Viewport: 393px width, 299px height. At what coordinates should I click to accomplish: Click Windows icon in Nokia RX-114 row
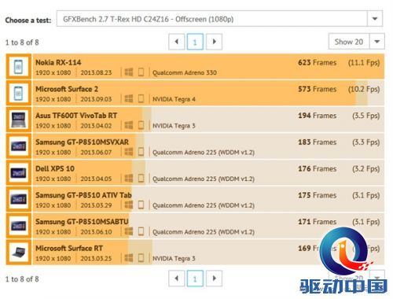[129, 72]
